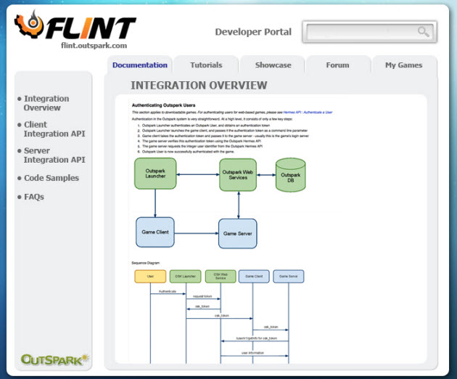Click the Developer Portal heading text
The width and height of the screenshot is (457, 379).
[x=253, y=31]
